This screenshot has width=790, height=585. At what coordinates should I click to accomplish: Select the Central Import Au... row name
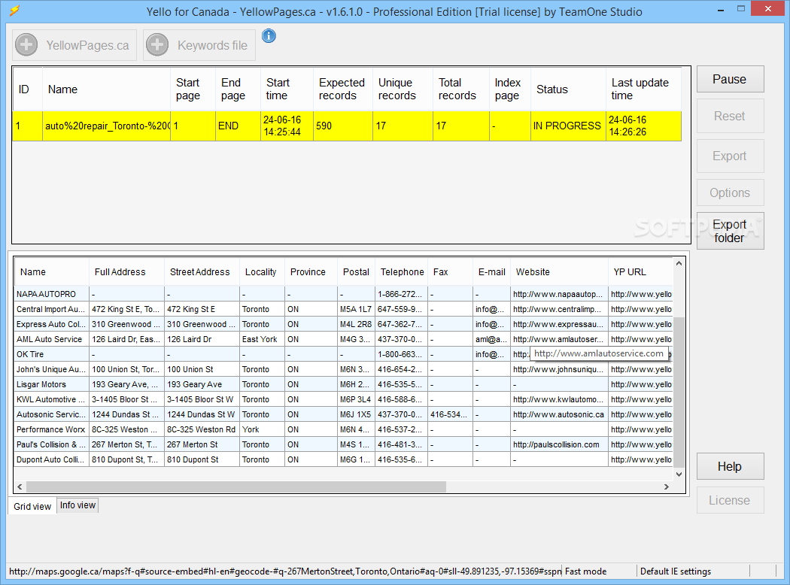51,309
